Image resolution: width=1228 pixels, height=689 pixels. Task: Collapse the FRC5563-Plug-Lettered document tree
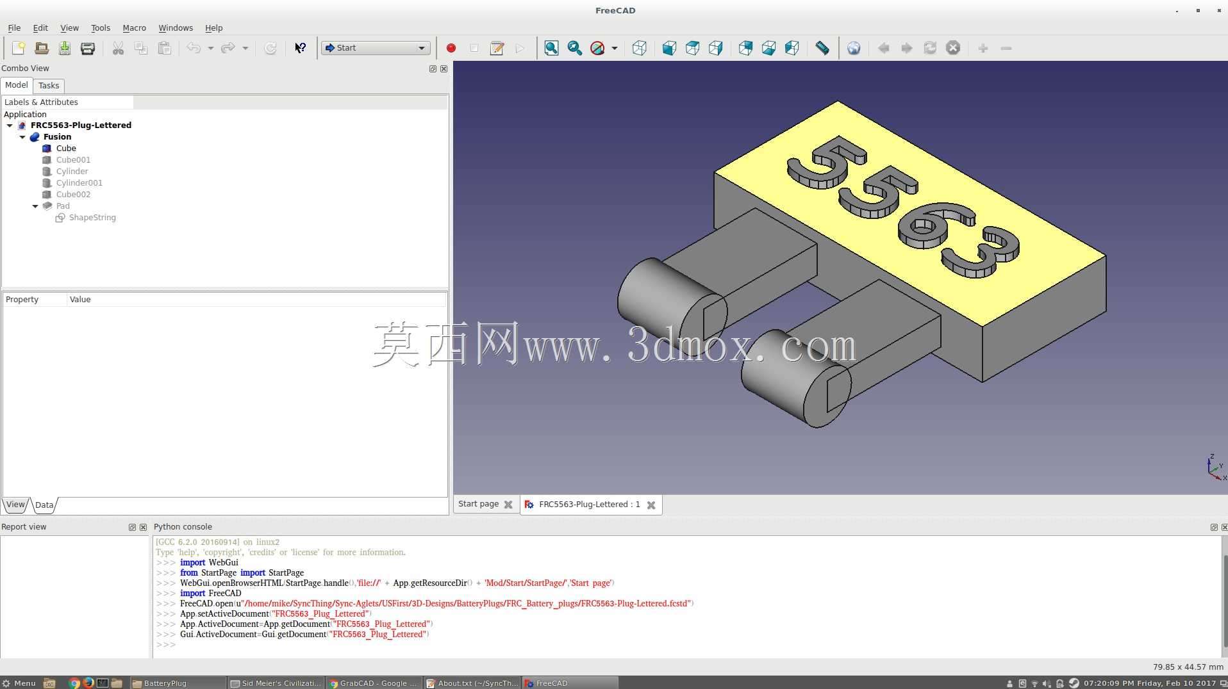(x=10, y=126)
